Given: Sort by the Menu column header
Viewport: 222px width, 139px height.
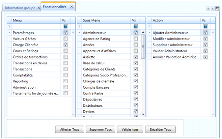Looking at the screenshot, I should (x=36, y=20).
